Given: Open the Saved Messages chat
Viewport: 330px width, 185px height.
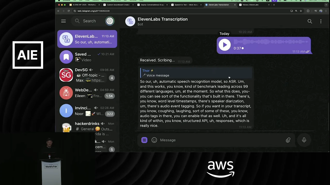Looking at the screenshot, I should coord(87,57).
